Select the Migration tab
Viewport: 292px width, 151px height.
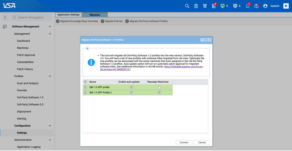click(x=95, y=15)
